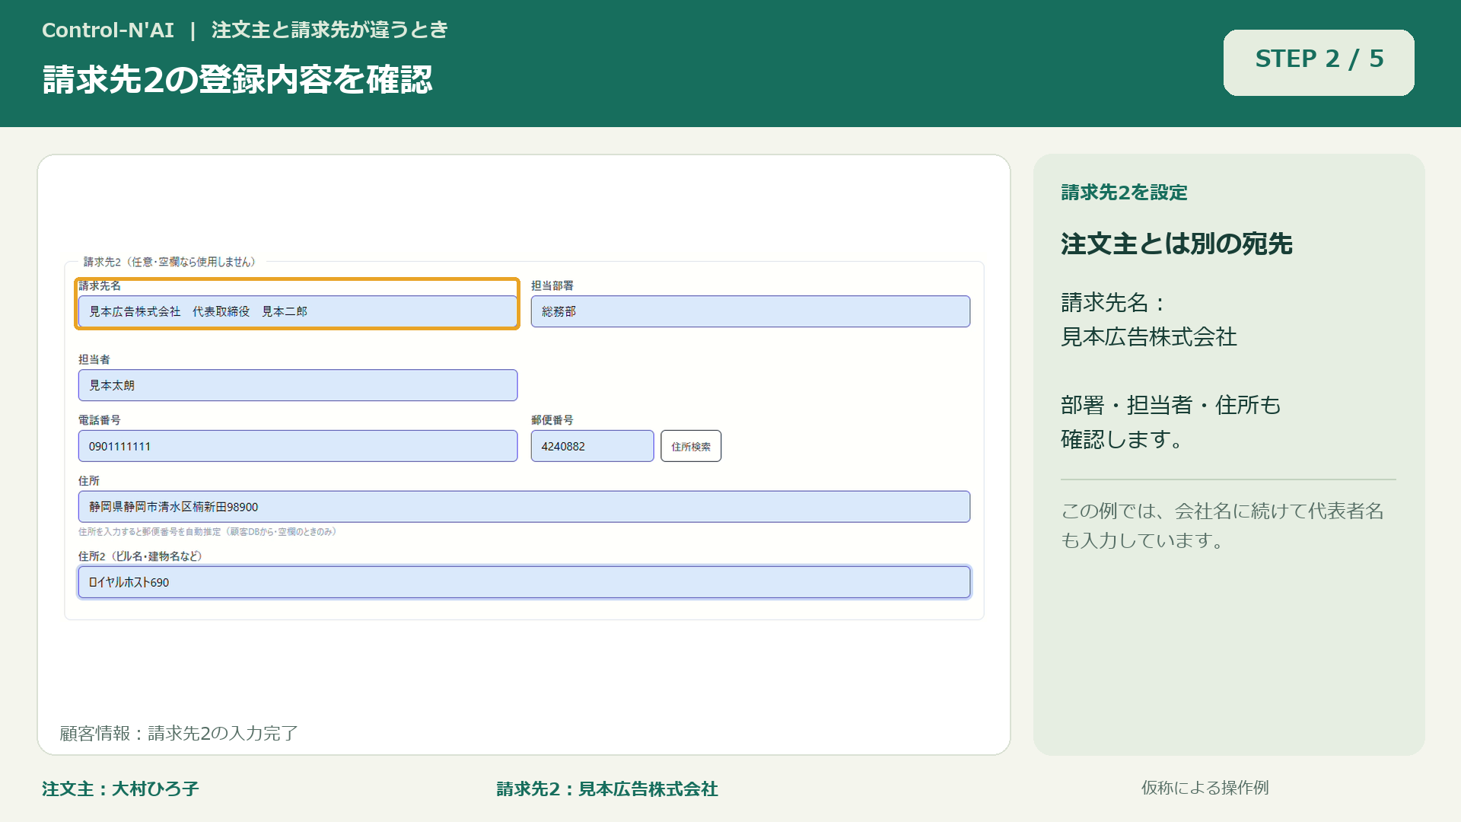Click the side text 部署・担当者・住所も
Viewport: 1461px width, 822px height.
tap(1170, 405)
